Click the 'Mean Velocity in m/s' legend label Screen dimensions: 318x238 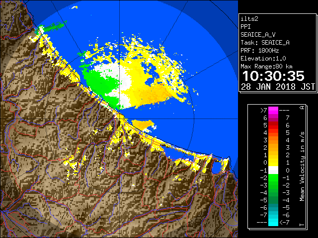point(302,167)
